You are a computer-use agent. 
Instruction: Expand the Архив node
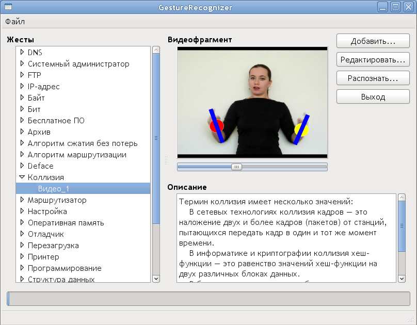point(22,132)
